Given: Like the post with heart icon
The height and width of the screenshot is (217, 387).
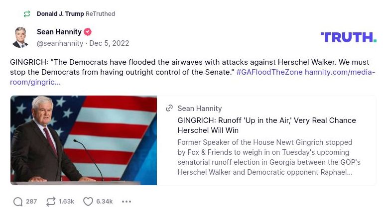Looking at the screenshot, I should (88, 202).
